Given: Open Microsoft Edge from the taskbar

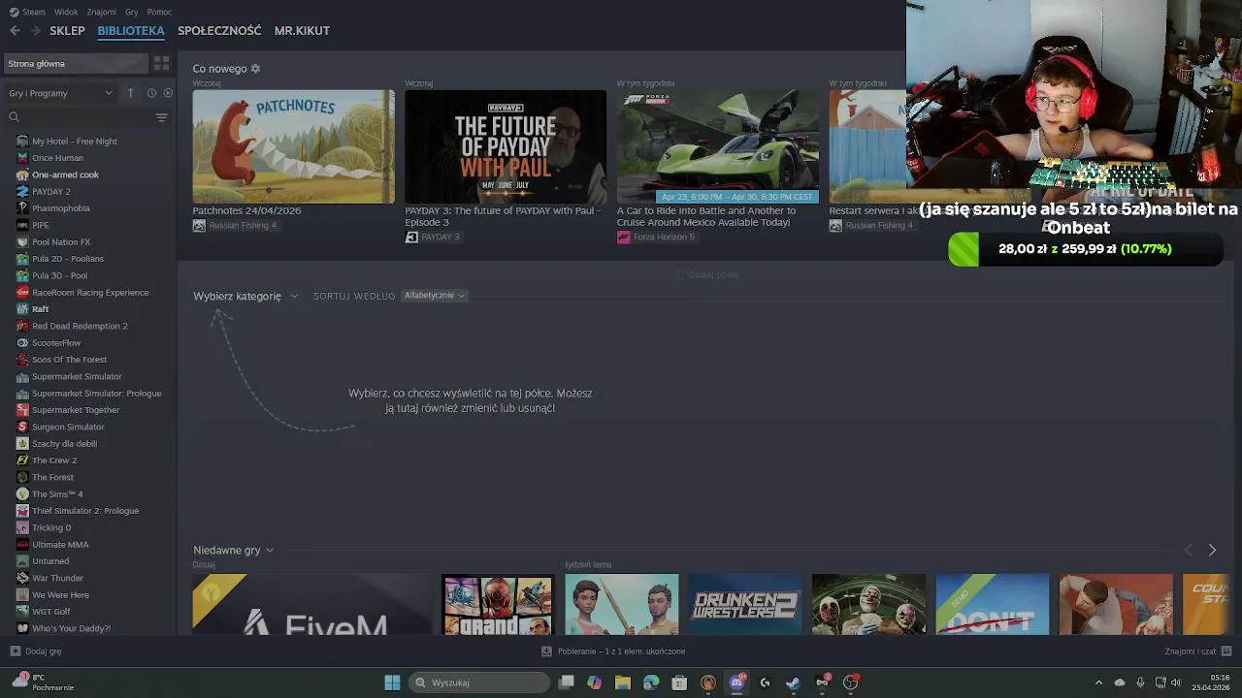Looking at the screenshot, I should click(x=651, y=682).
